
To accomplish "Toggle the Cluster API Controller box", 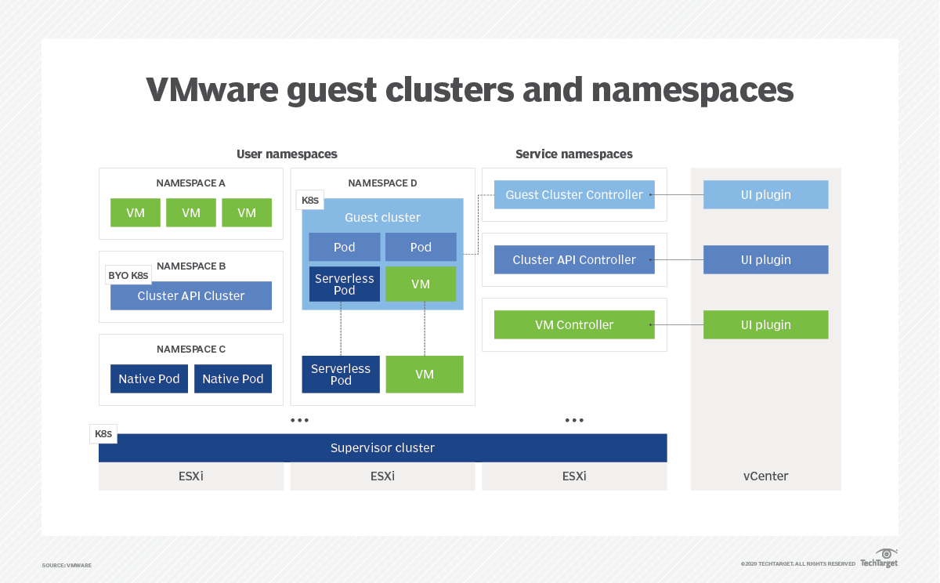I will click(574, 259).
